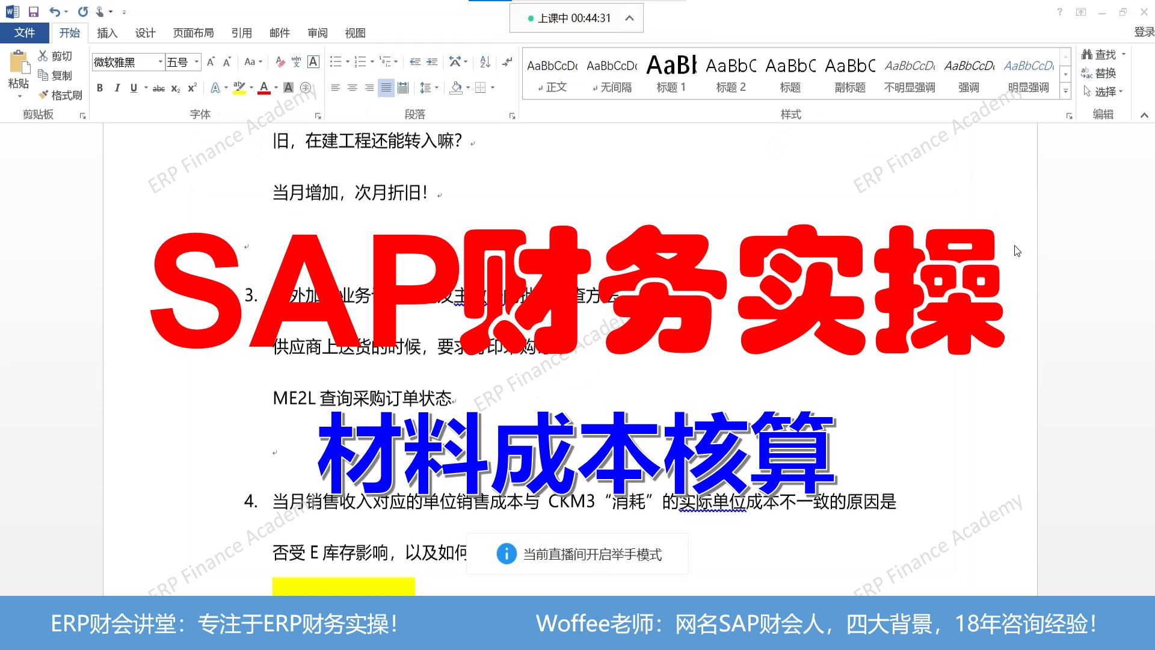Image resolution: width=1155 pixels, height=650 pixels.
Task: Click the distributed alignment icon
Action: [403, 88]
